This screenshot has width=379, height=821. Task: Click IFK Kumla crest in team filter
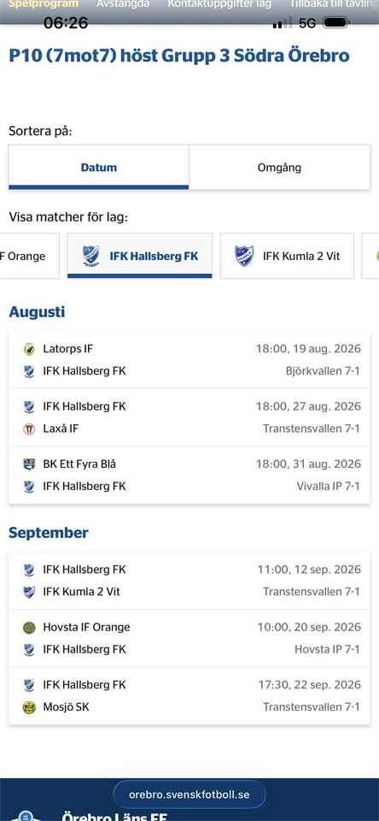(244, 256)
